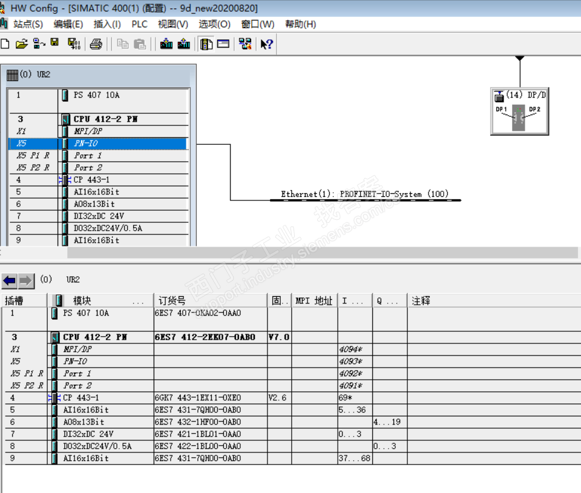Click the Save and Compile icon
Screen dimensions: 581x493
pyautogui.click(x=74, y=44)
